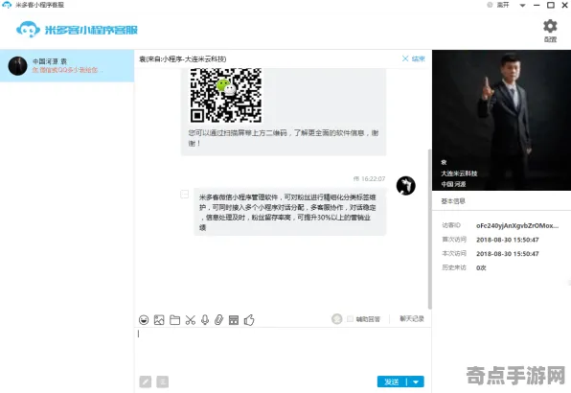Click the gray pencil edit icon below input
Image resolution: width=571 pixels, height=393 pixels.
146,381
